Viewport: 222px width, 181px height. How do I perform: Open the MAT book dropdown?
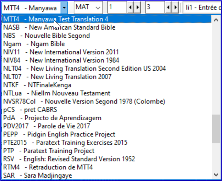pos(88,7)
